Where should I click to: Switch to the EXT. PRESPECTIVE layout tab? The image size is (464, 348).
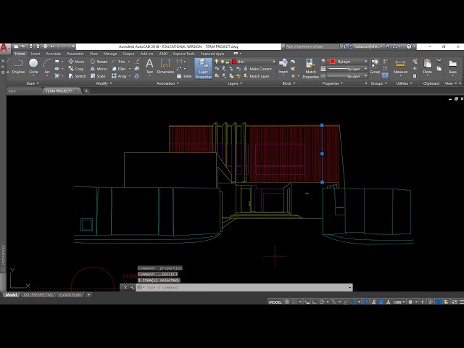pos(38,295)
